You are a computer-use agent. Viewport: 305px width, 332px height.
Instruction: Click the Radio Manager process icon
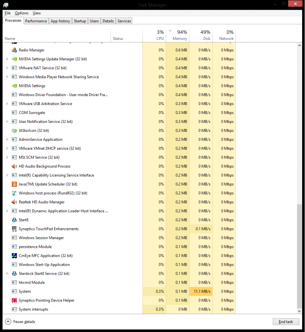coord(14,50)
